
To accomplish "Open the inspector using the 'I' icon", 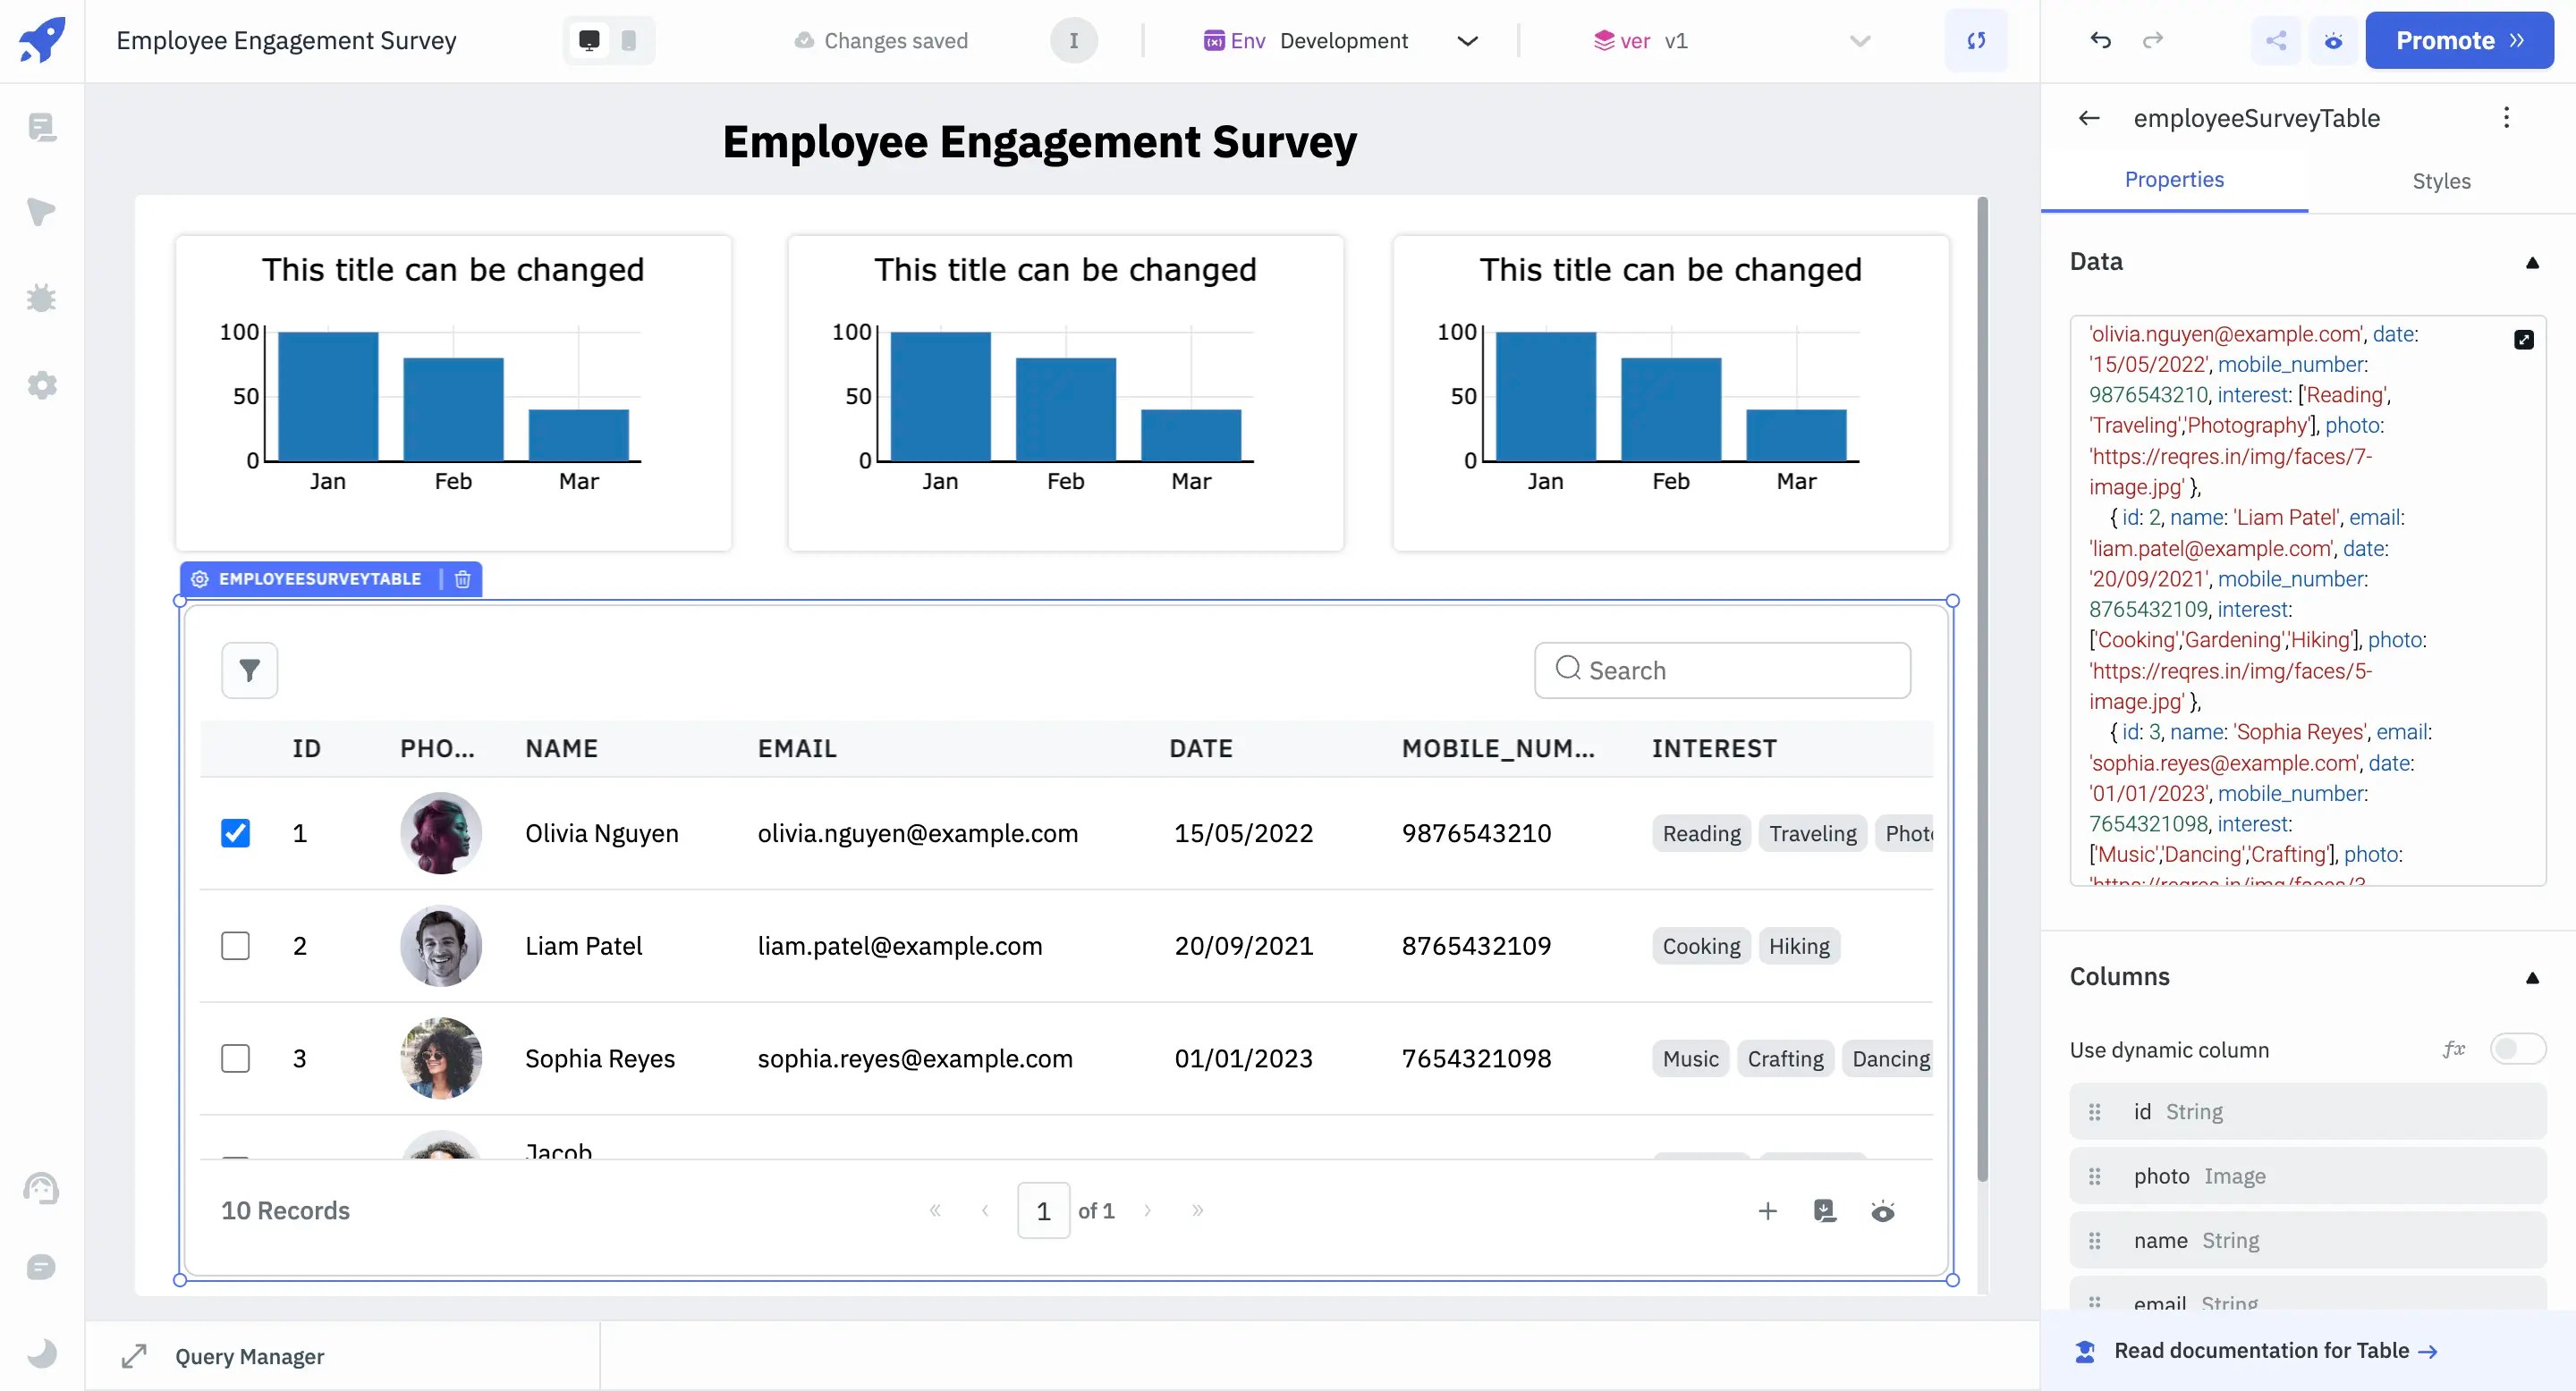I will click(1072, 41).
